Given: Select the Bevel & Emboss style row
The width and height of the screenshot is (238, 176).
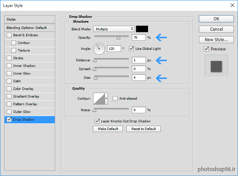Looking at the screenshot, I should click(x=30, y=35).
